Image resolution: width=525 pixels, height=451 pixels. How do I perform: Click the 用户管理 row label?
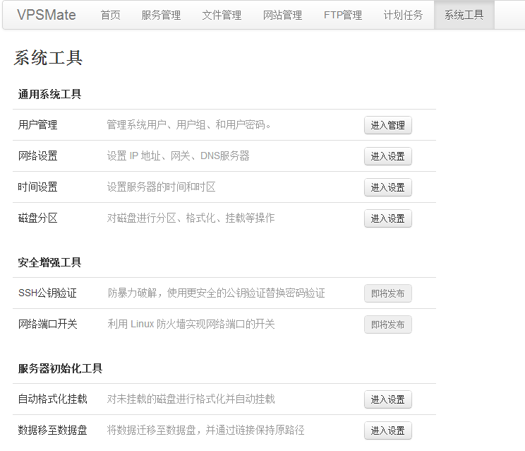pos(38,125)
